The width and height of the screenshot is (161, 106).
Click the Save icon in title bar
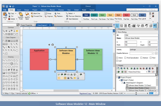tap(7, 6)
